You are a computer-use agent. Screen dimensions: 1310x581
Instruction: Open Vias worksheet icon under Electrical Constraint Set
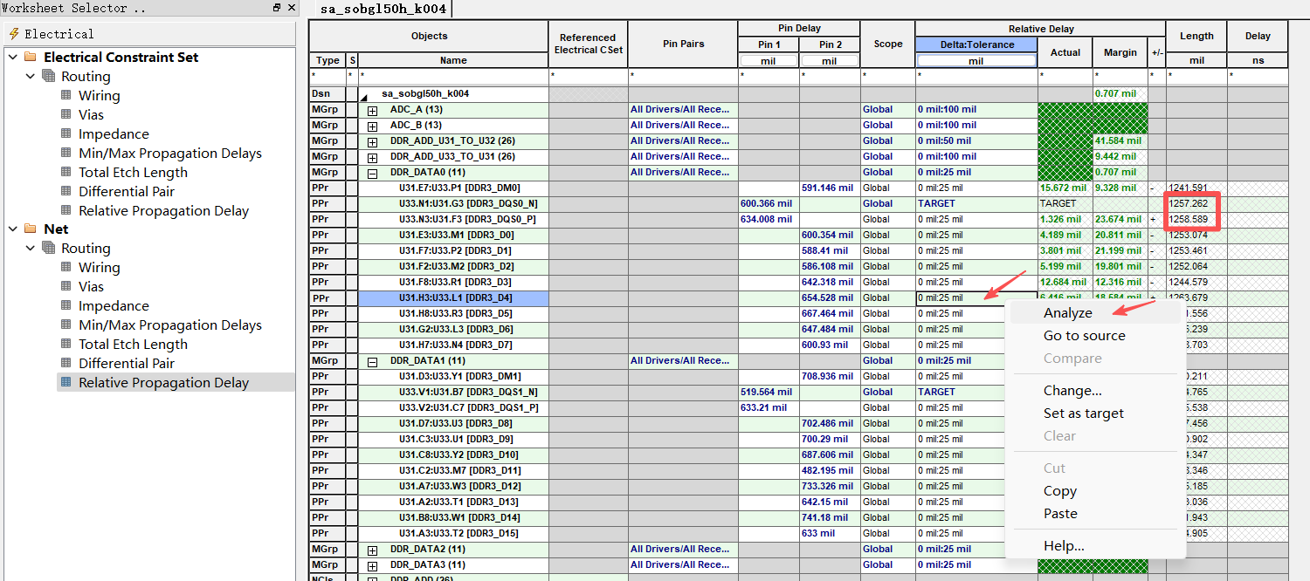pos(66,115)
